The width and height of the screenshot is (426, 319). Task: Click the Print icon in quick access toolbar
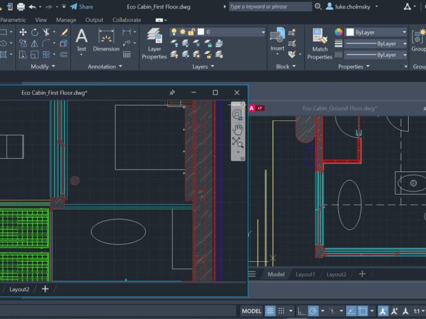coord(21,7)
